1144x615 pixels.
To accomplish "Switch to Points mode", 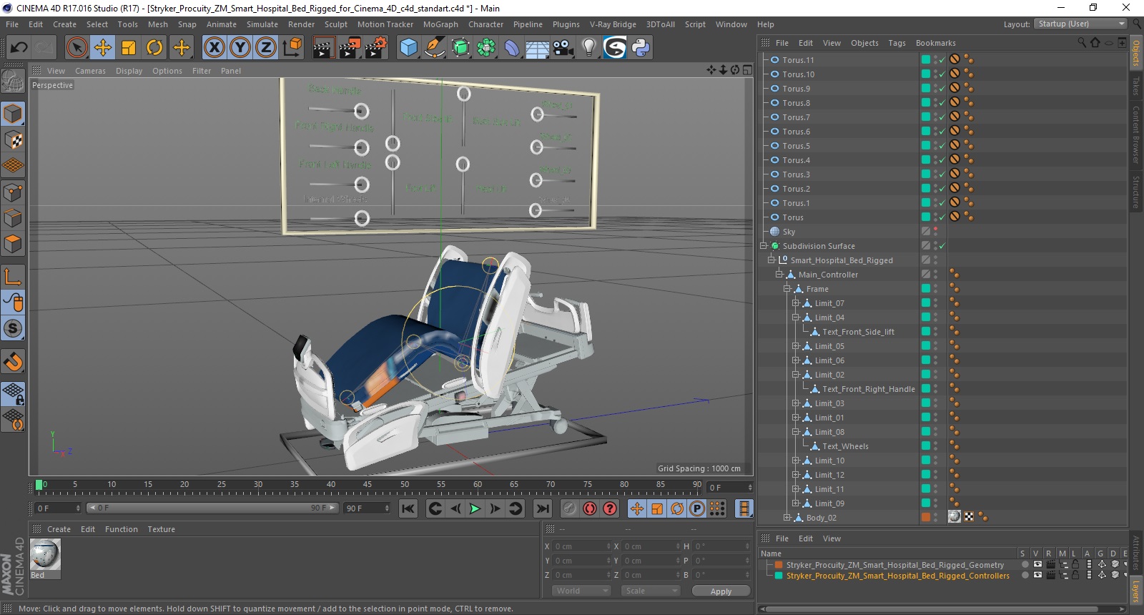I will tap(13, 192).
